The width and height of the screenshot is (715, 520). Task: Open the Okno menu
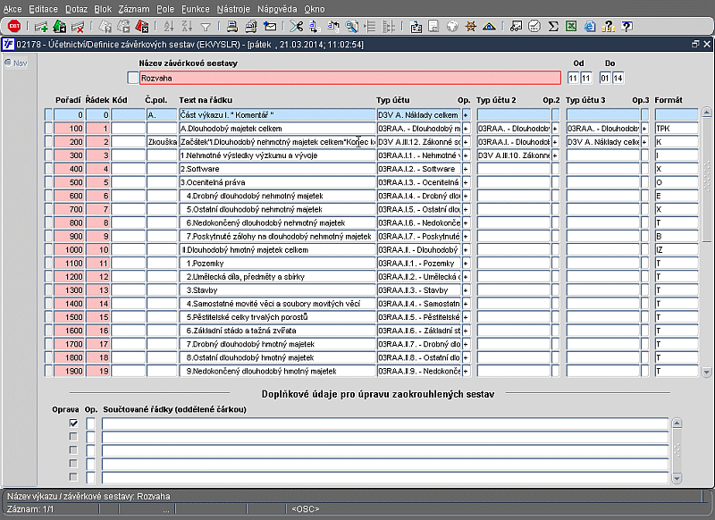(x=315, y=9)
